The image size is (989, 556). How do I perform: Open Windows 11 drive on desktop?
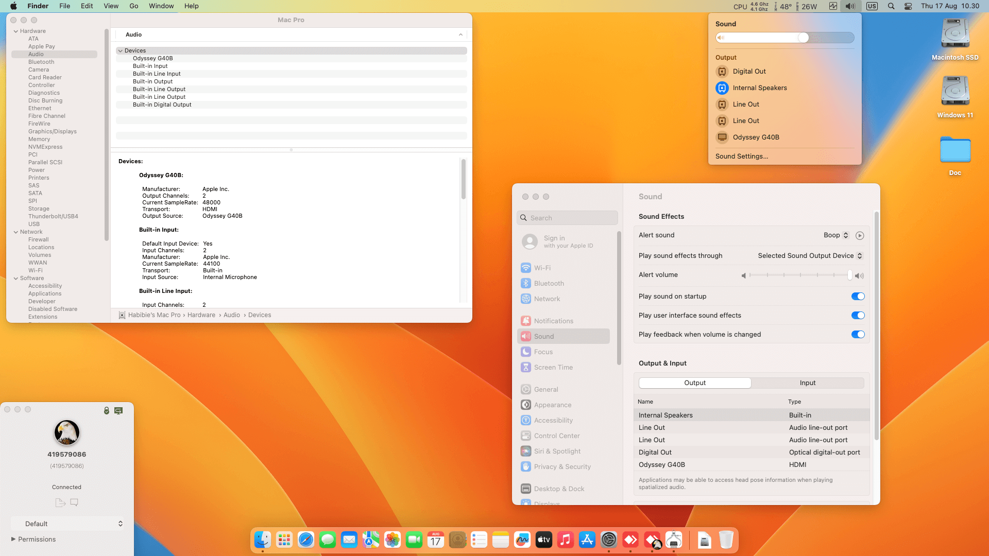pos(955,97)
